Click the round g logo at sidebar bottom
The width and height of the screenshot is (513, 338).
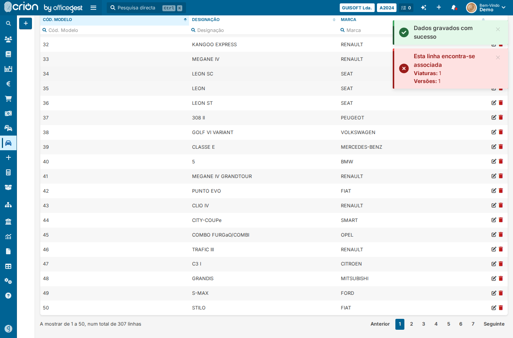pyautogui.click(x=8, y=329)
